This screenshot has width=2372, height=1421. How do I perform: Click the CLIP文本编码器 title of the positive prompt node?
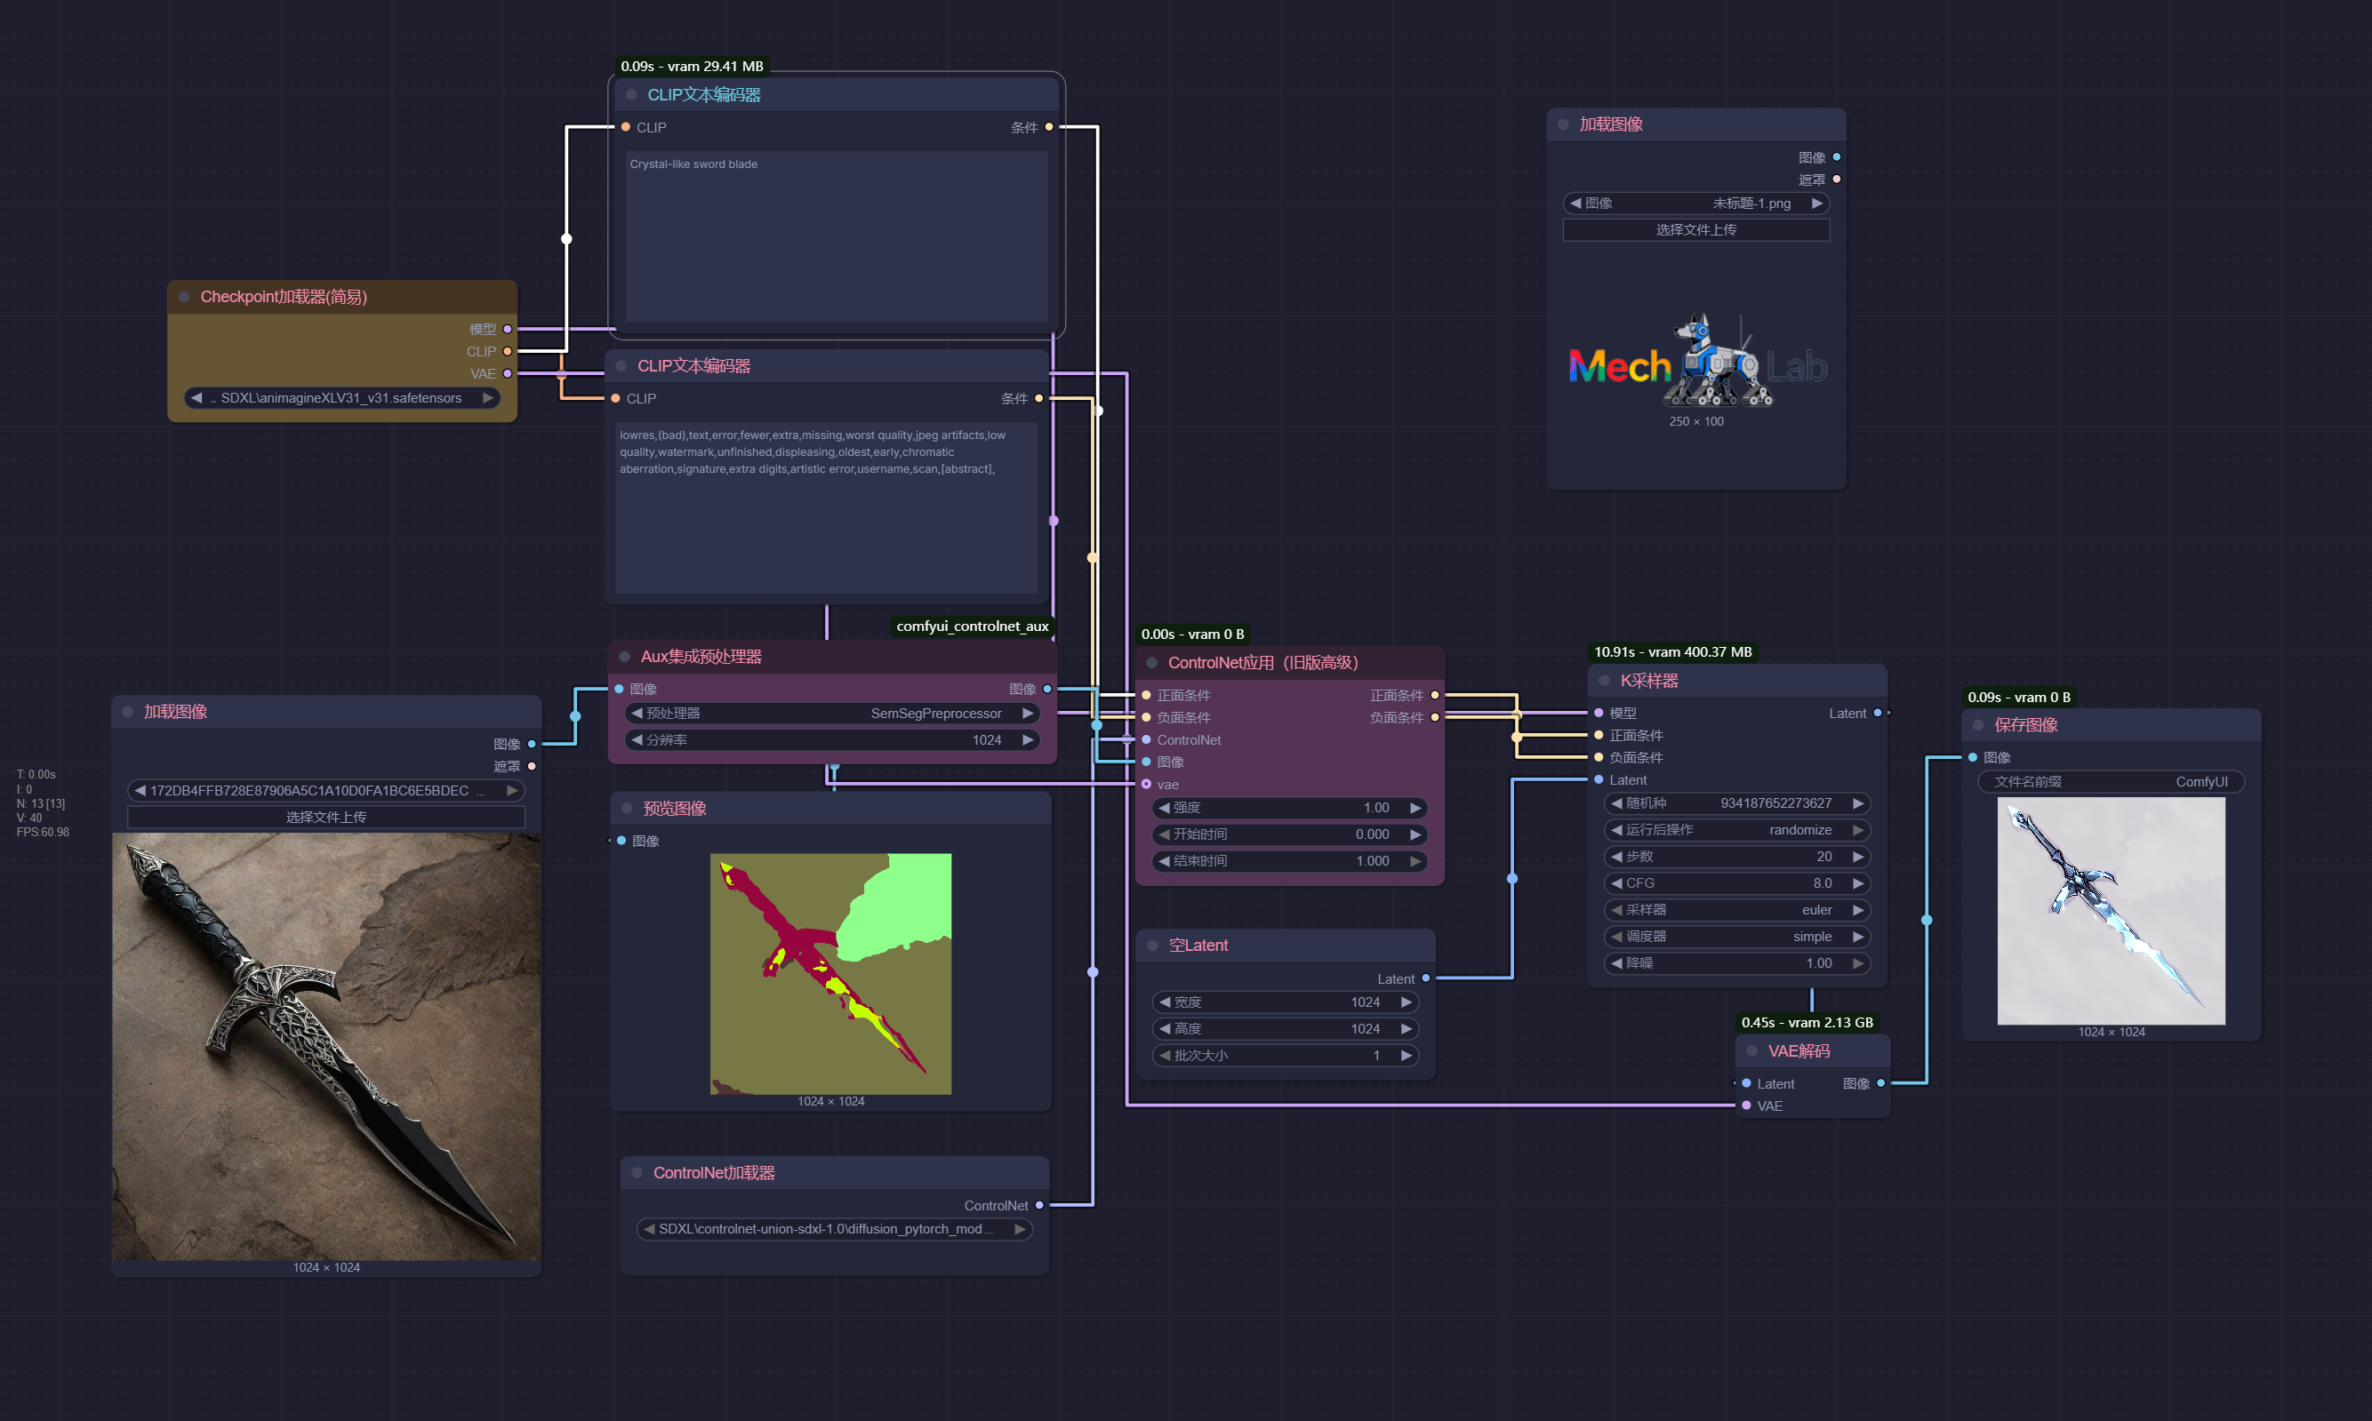pyautogui.click(x=703, y=95)
